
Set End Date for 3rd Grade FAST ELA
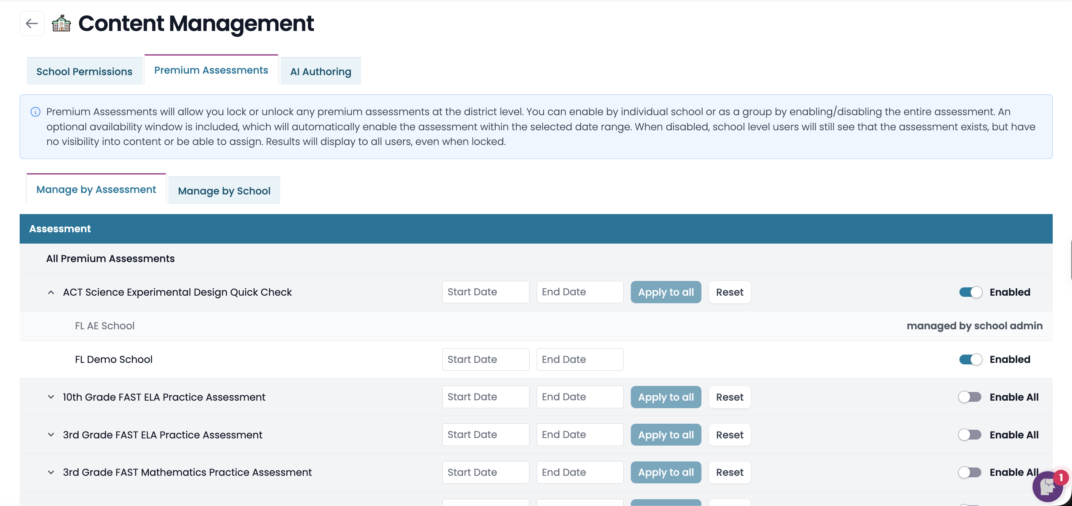coord(580,435)
